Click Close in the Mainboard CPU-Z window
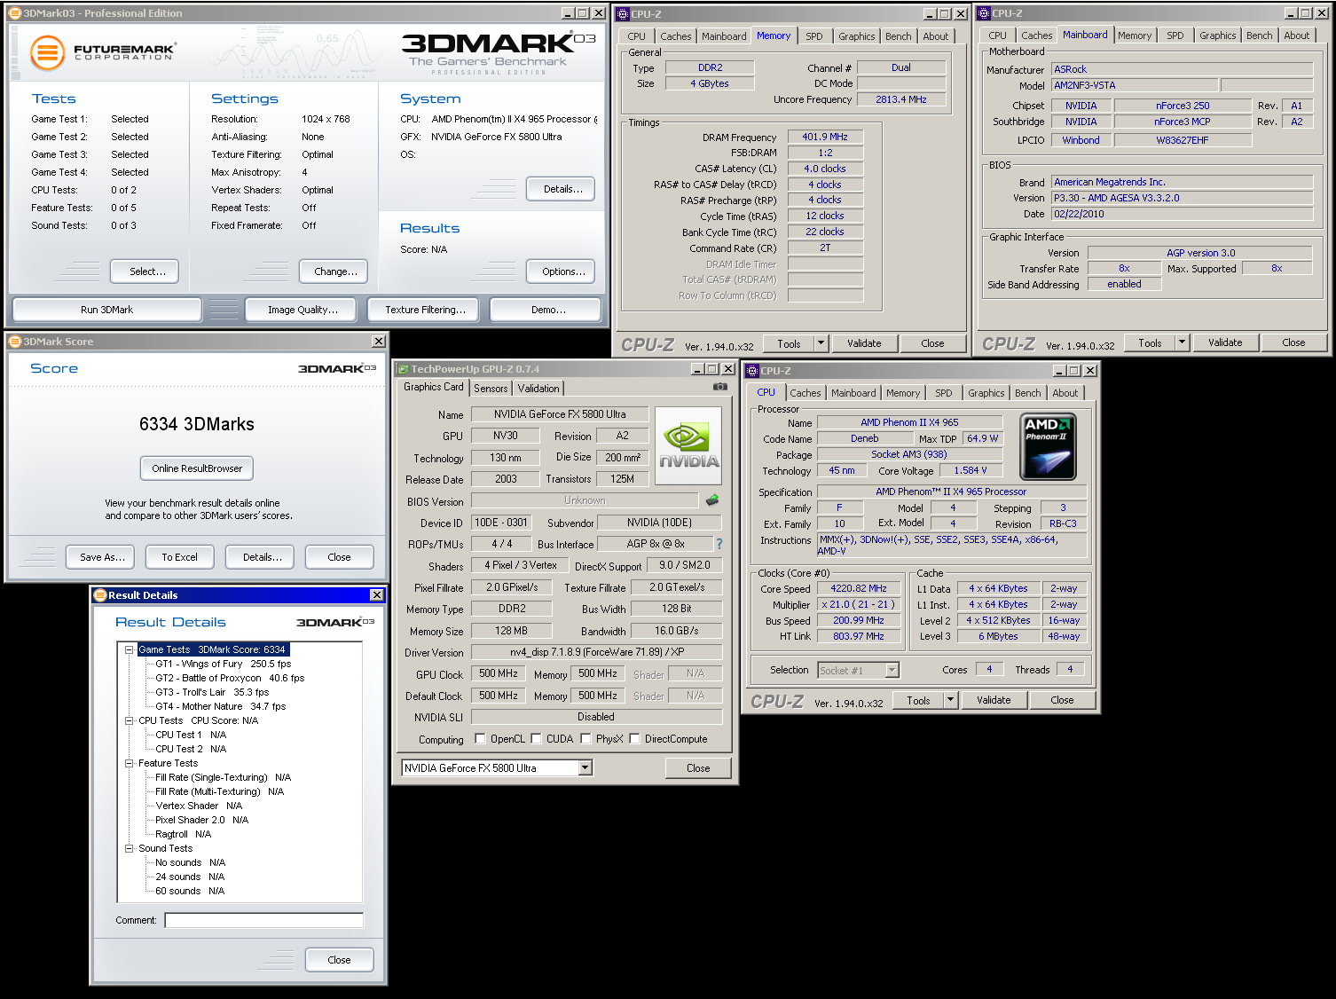Viewport: 1336px width, 999px height. coord(1293,342)
